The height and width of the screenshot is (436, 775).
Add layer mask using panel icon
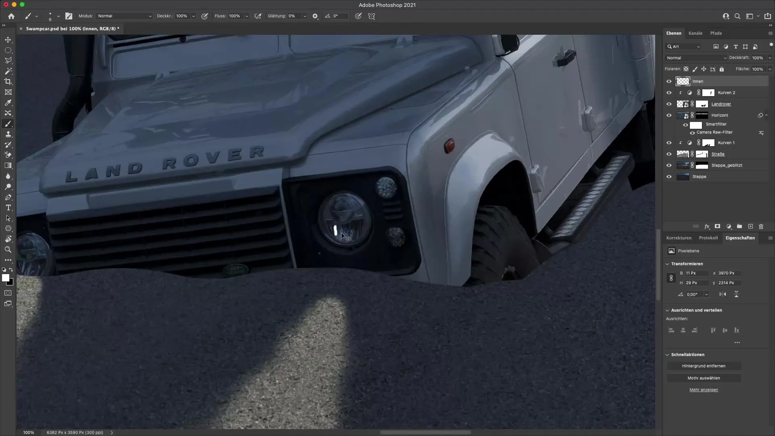717,226
